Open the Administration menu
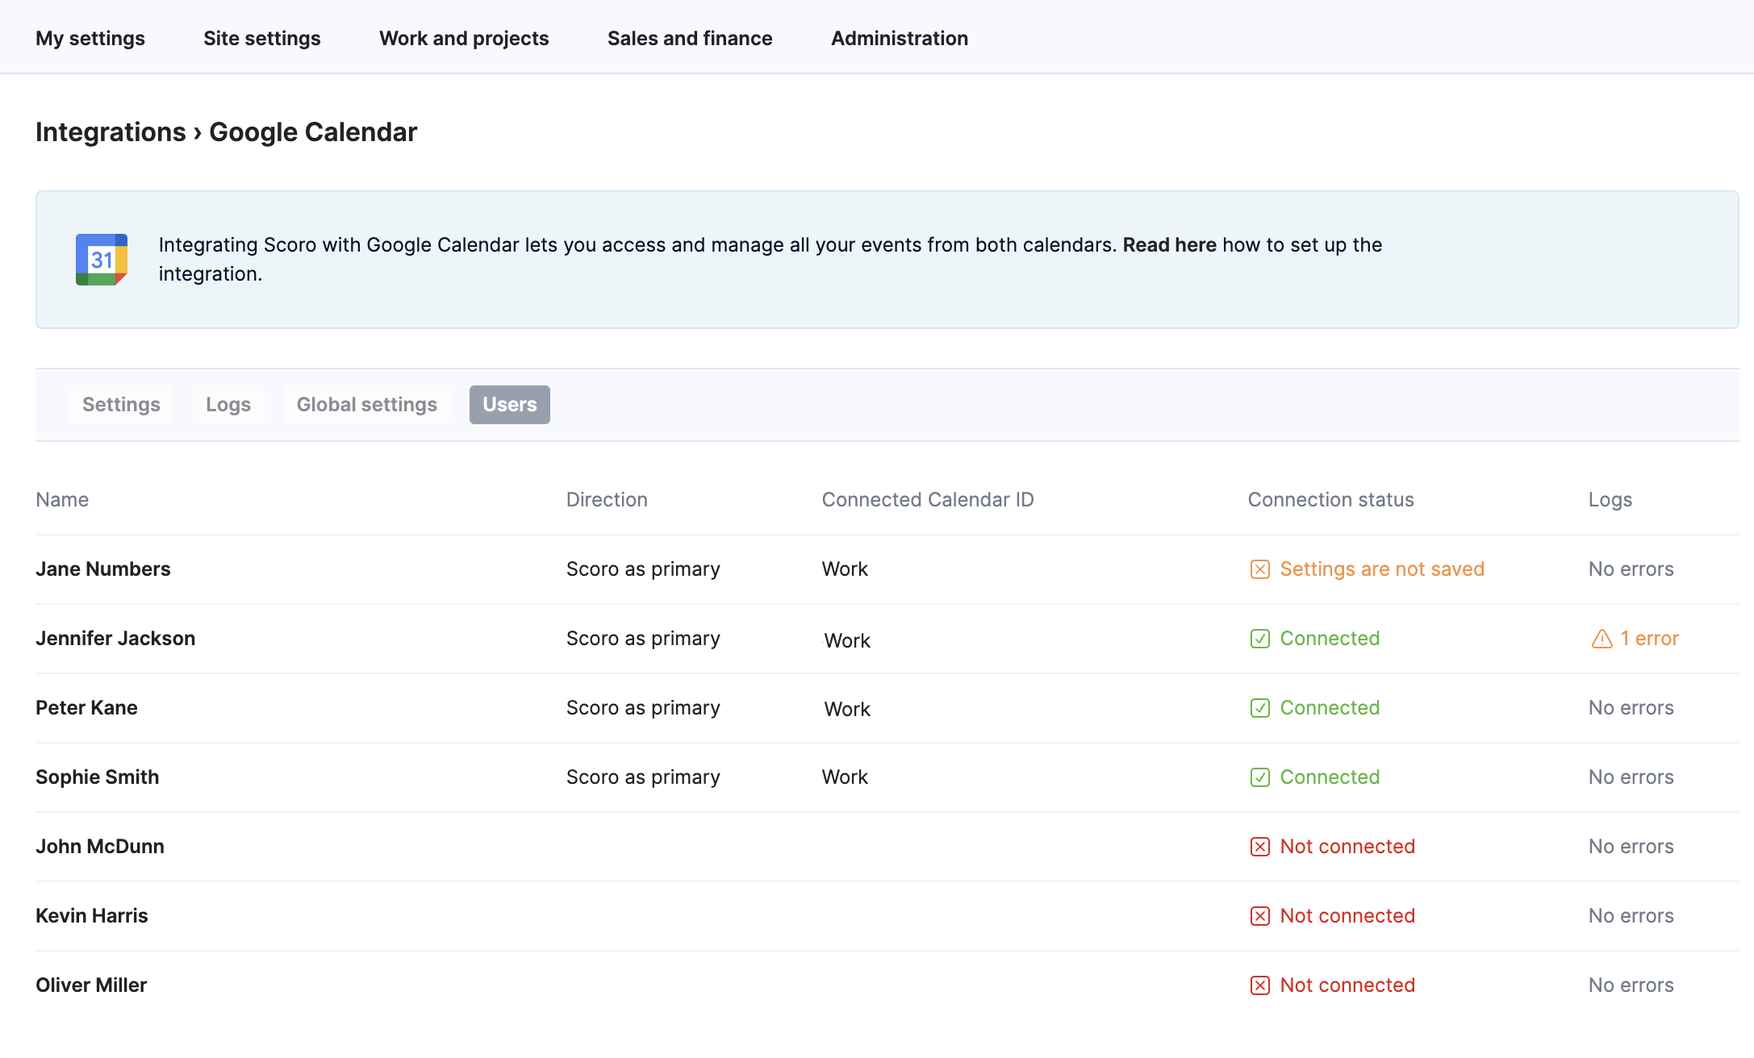The height and width of the screenshot is (1058, 1754). 899,38
